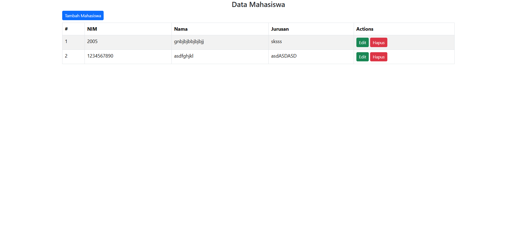Click the name cell gnbjbjbbjbjbjj
This screenshot has height=243, width=516.
[x=189, y=41]
